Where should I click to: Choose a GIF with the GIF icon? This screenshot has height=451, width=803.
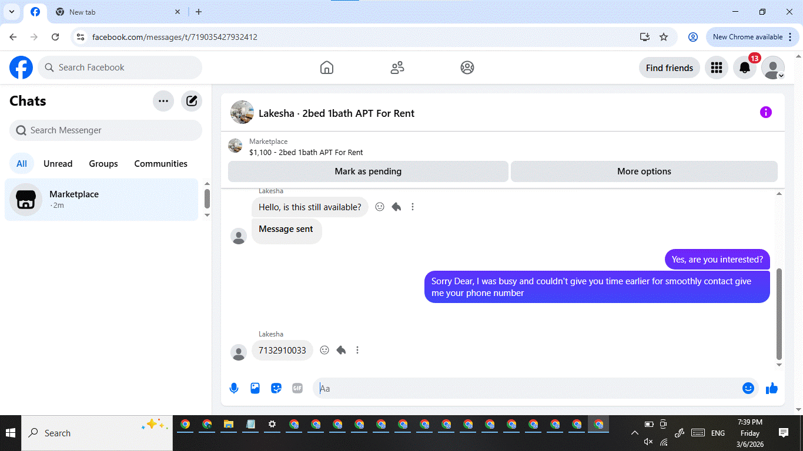coord(297,388)
